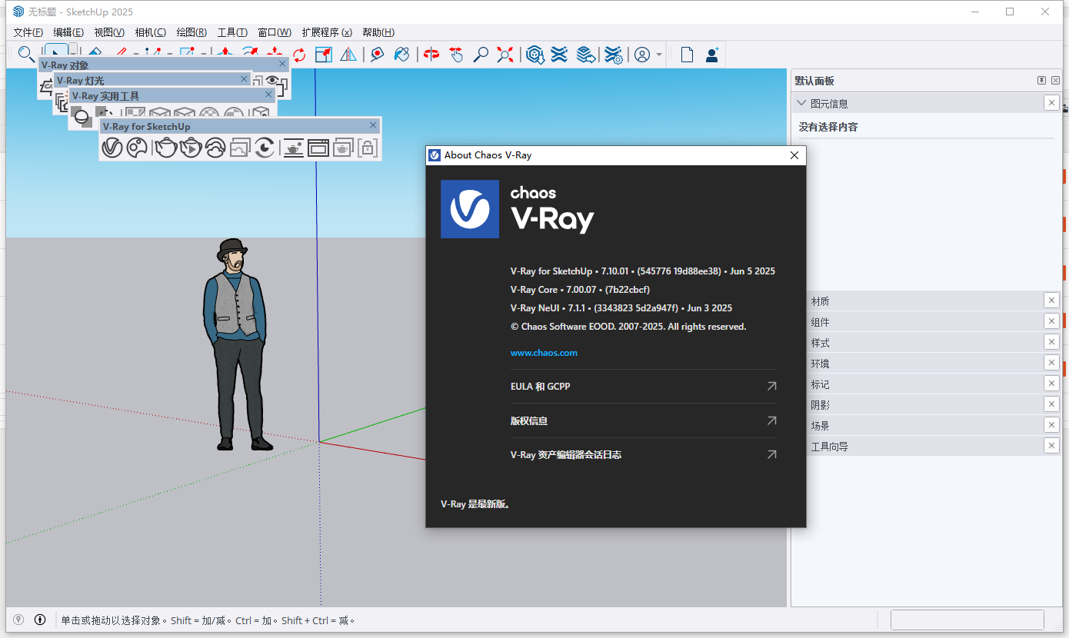Collapse the 图元信息 section in the default panel
This screenshot has height=638, width=1069.
(x=802, y=102)
